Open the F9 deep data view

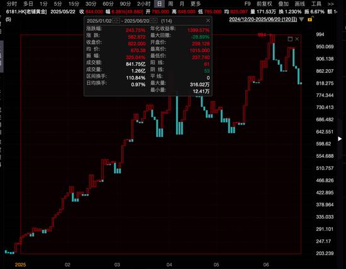tap(247, 4)
